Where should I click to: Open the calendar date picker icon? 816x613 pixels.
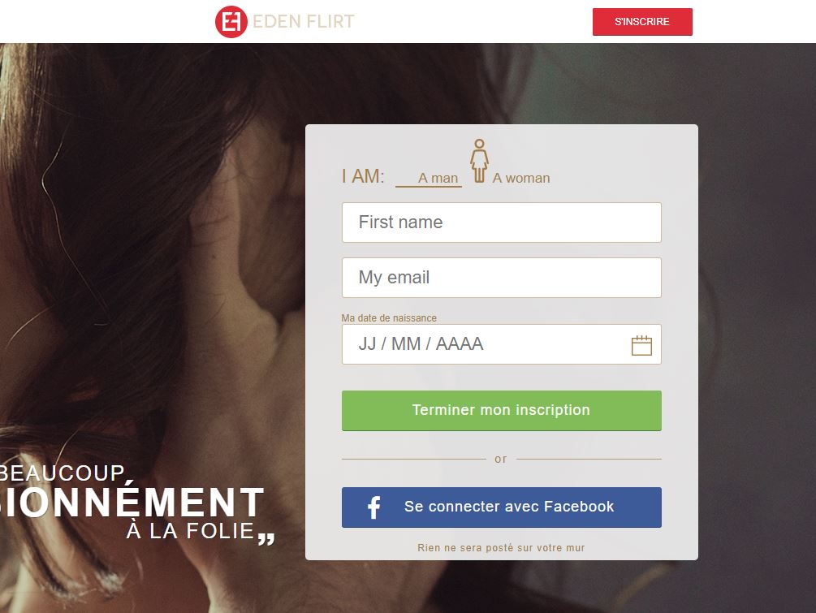tap(641, 346)
